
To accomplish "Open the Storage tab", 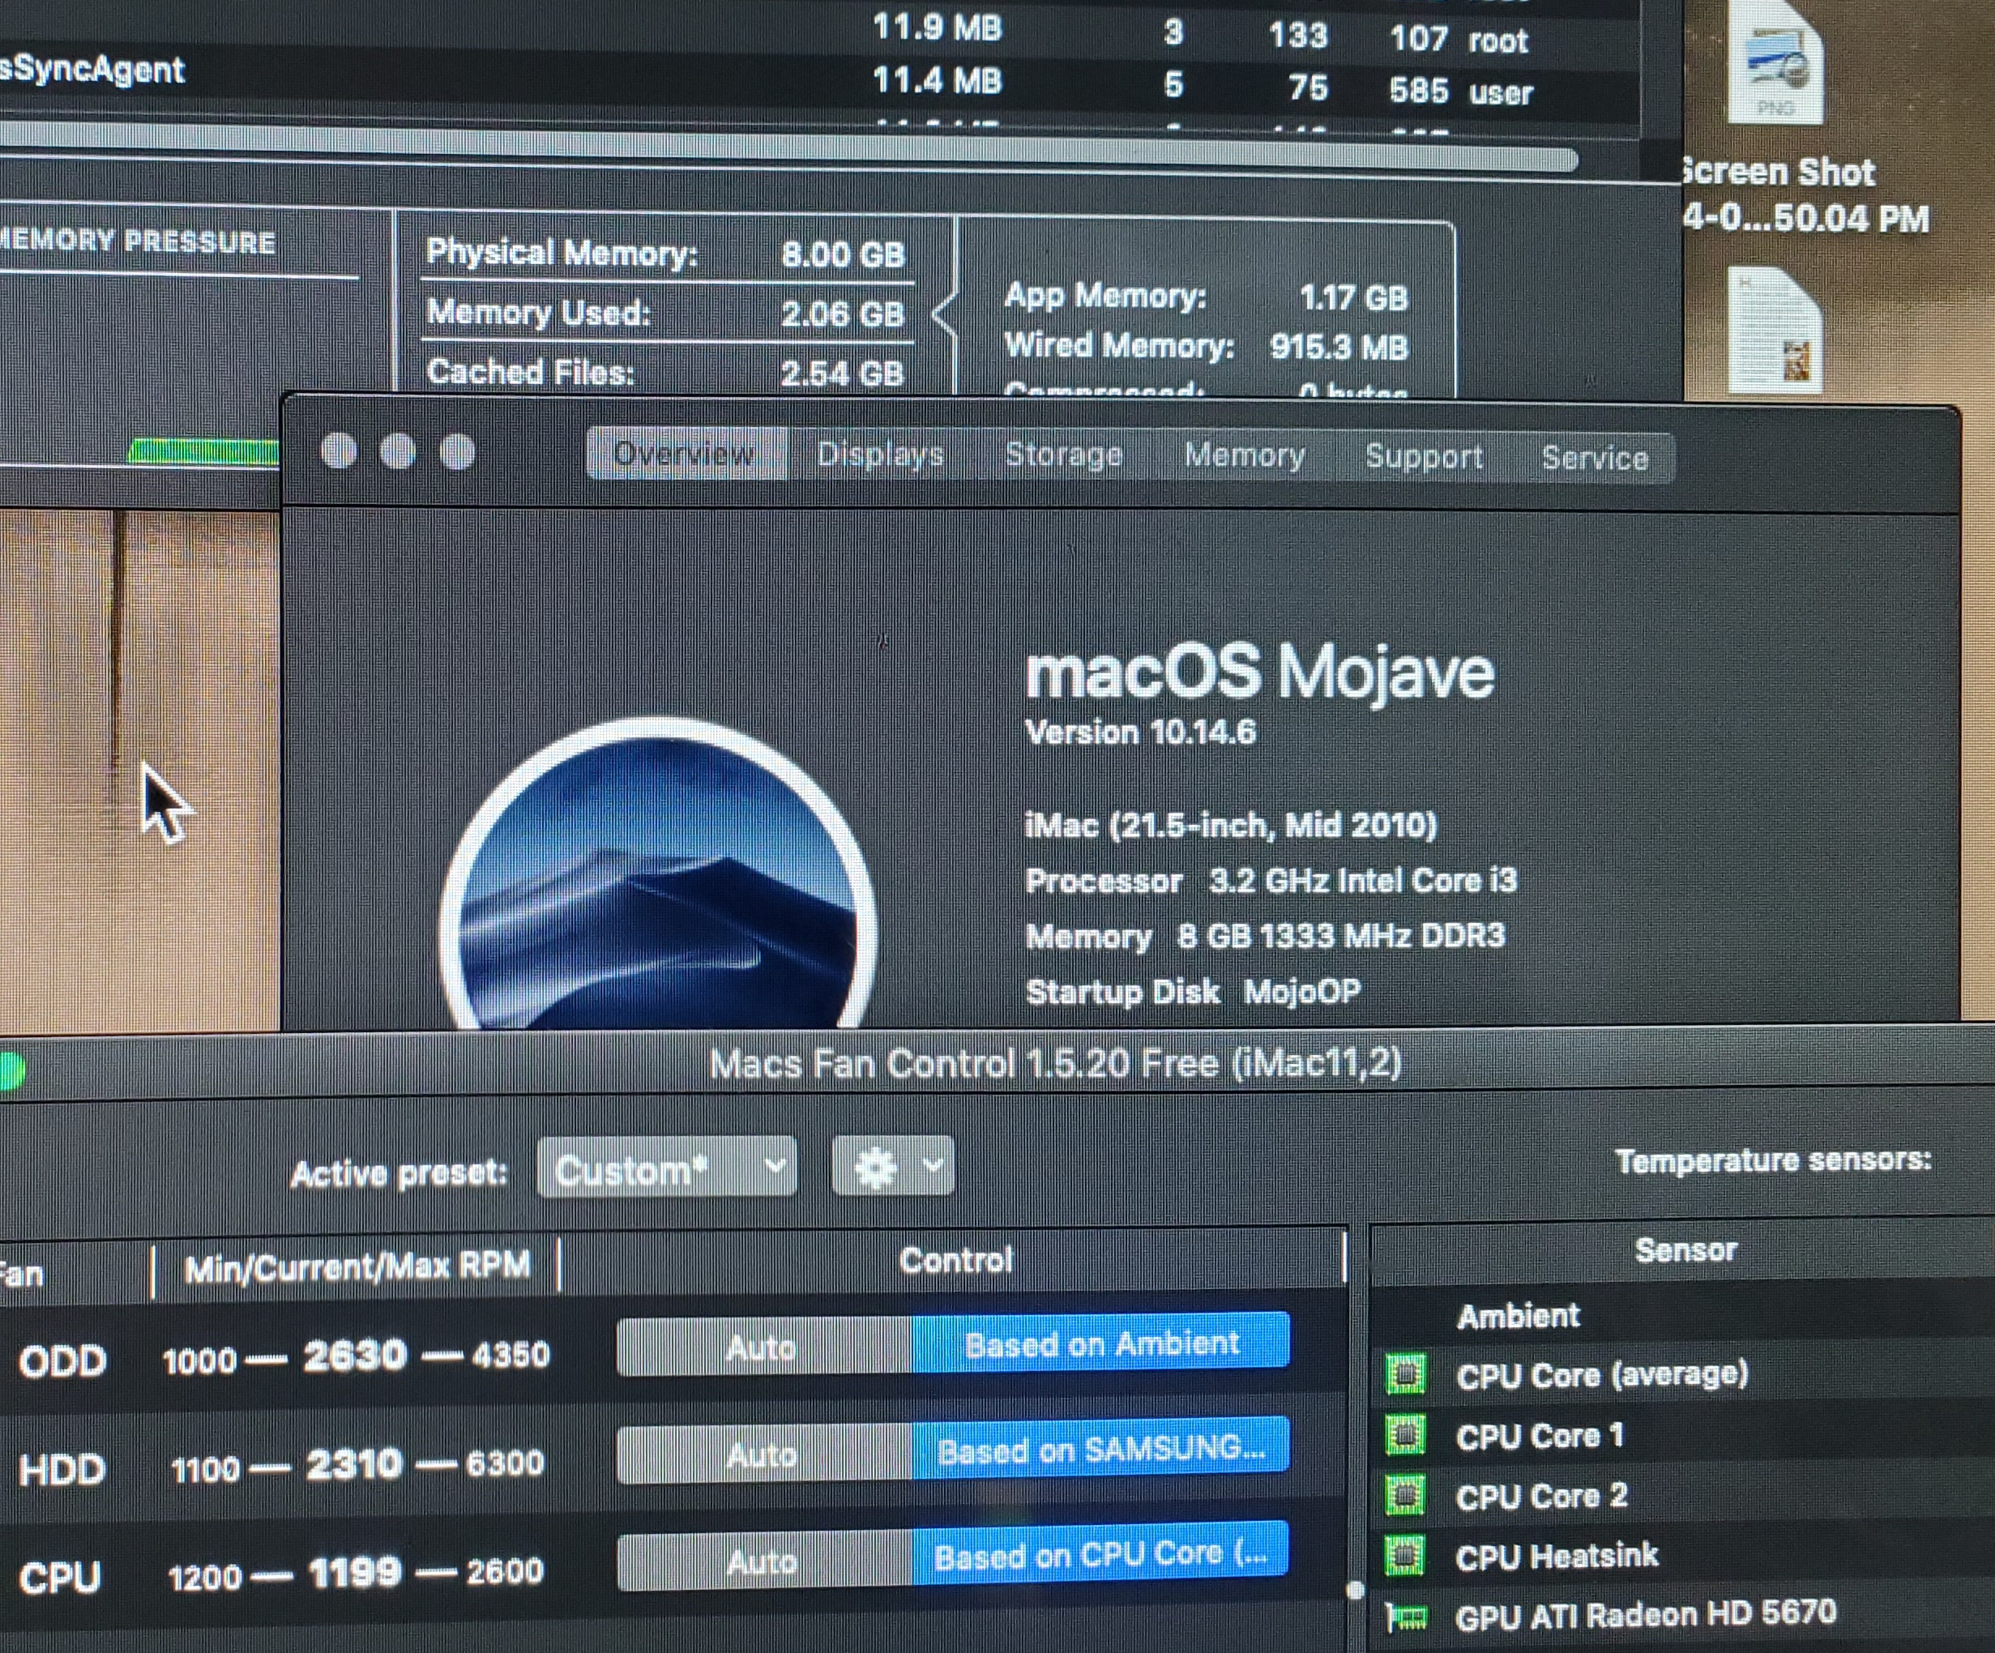I will (x=1064, y=456).
